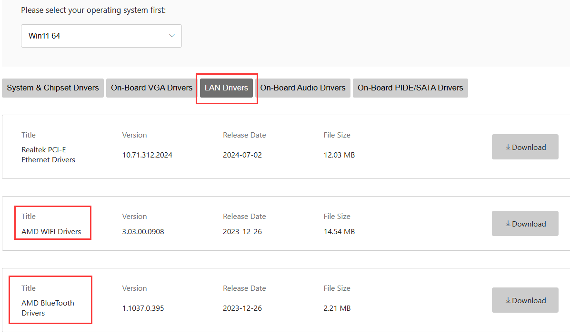The image size is (570, 336).
Task: Click the download arrow icon for AMD BlueTooth driver
Action: (x=508, y=300)
